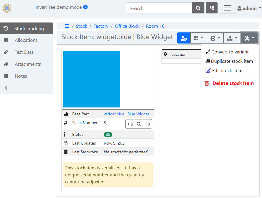Go to previous serial number 2

pos(130,124)
